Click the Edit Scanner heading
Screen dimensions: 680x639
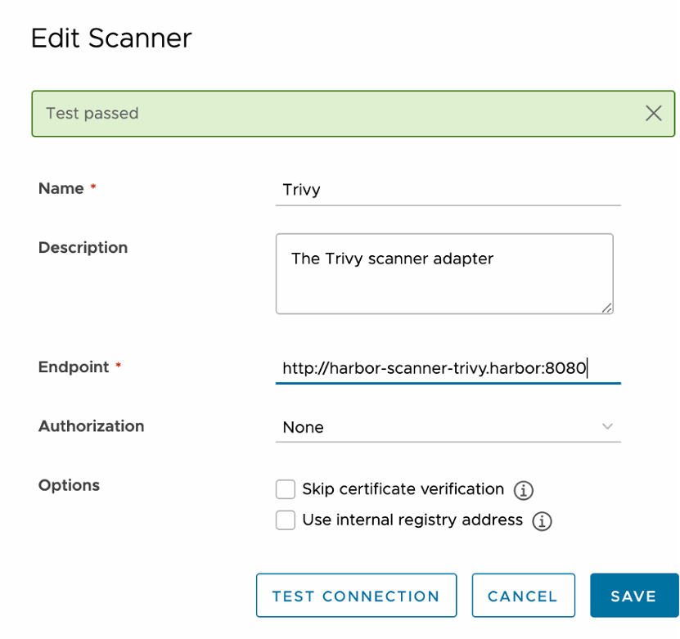pos(111,38)
